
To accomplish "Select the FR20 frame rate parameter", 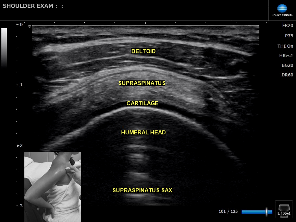I will (287, 25).
